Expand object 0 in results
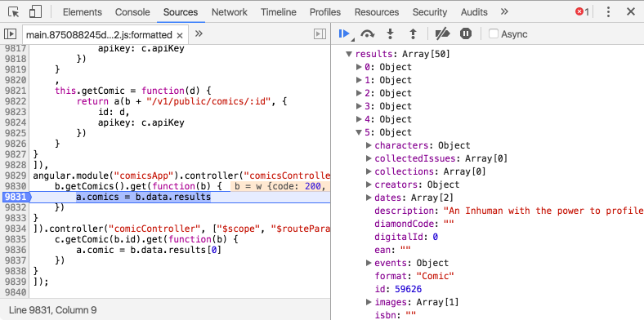644x320 pixels. (360, 67)
